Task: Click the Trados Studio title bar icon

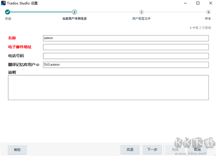Action: 3,3
